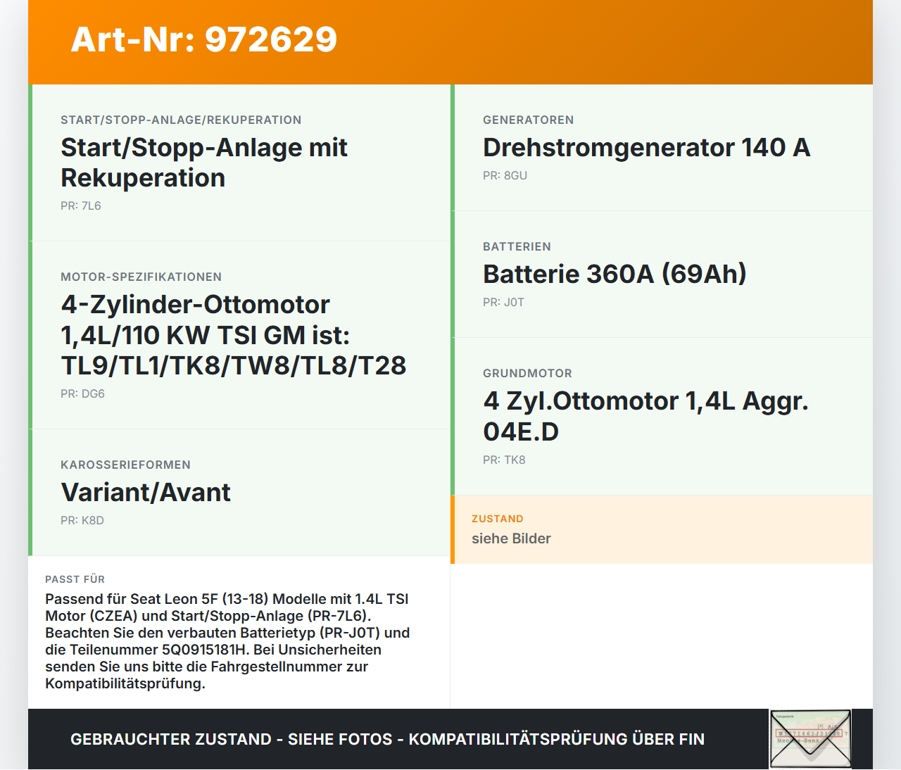The width and height of the screenshot is (901, 770).
Task: Toggle the orange accent bar beside Zustand
Action: [x=453, y=529]
